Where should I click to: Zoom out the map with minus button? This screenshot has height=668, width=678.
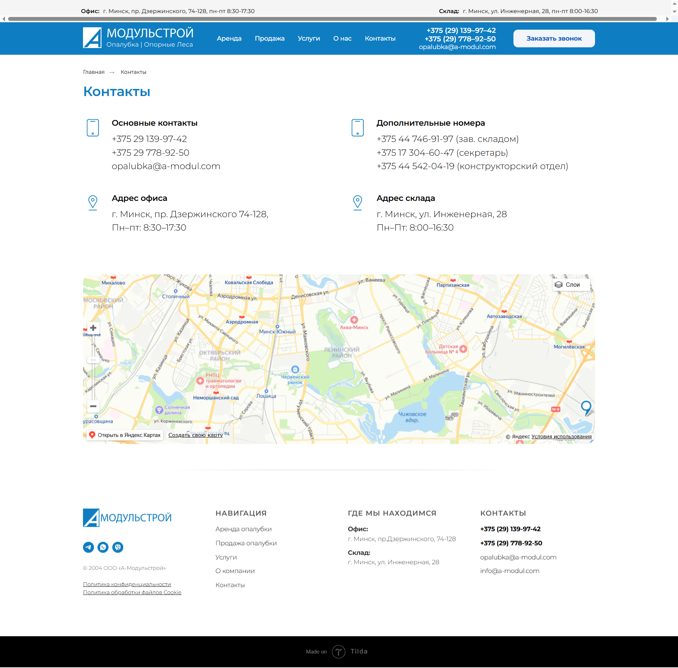click(93, 406)
